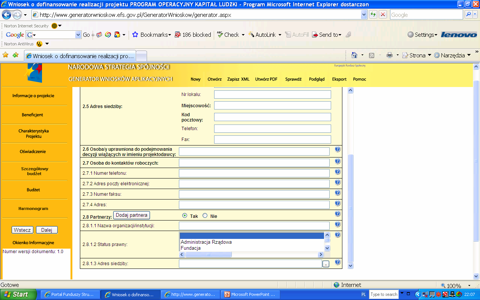Open the address bar URL dropdown
Viewport: 480px width, 300px height.
coord(364,15)
